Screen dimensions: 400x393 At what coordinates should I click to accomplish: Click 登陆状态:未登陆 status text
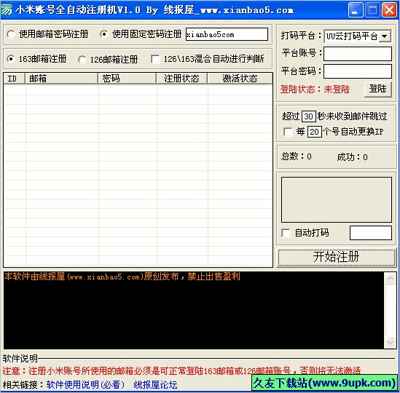(x=315, y=90)
